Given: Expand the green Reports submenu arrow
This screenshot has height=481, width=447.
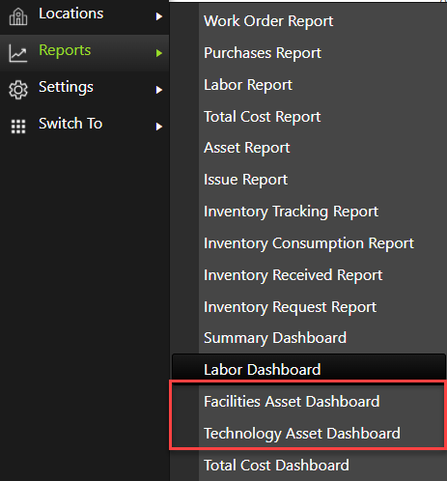Looking at the screenshot, I should click(159, 53).
